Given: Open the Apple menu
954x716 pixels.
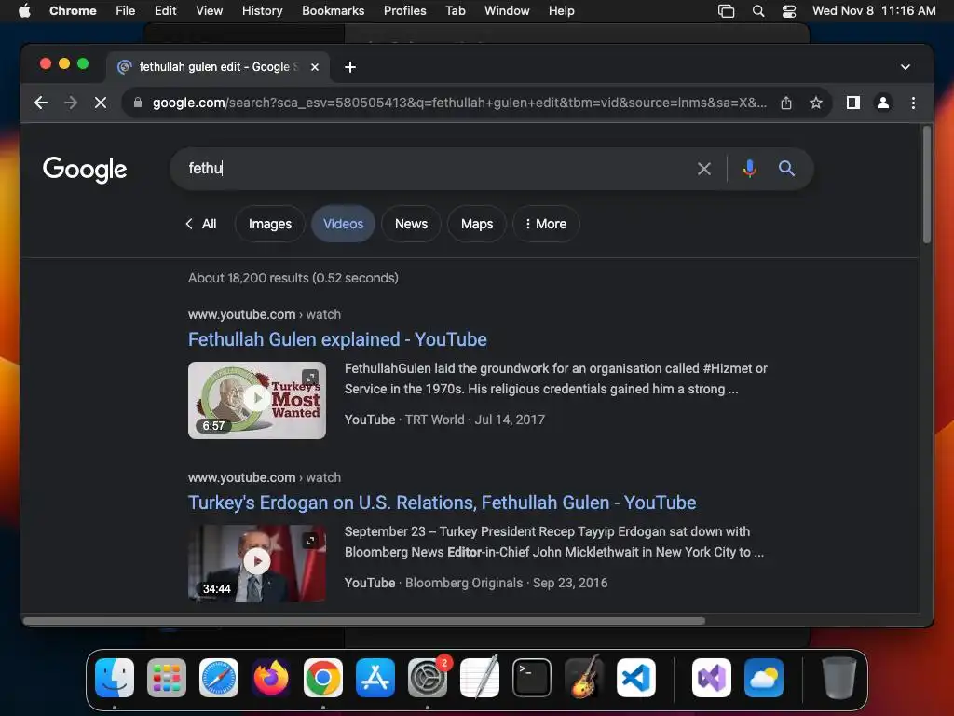Looking at the screenshot, I should (x=24, y=11).
